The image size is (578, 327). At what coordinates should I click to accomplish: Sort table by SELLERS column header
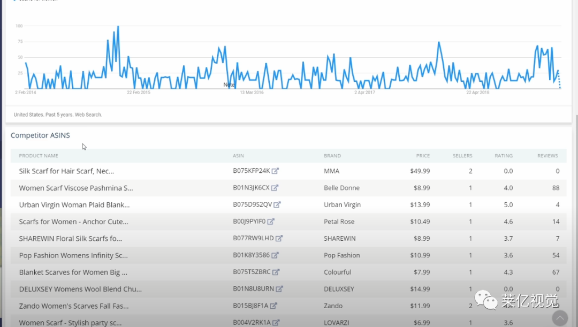[x=462, y=156]
